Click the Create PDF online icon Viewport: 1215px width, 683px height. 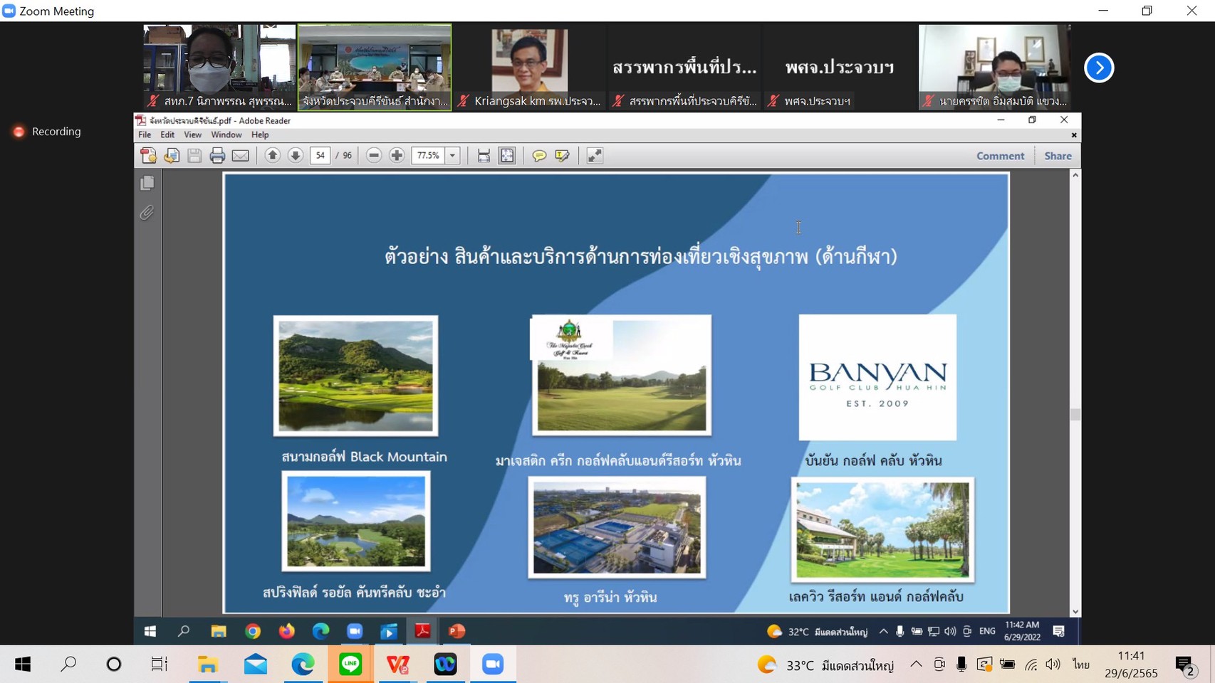coord(148,156)
